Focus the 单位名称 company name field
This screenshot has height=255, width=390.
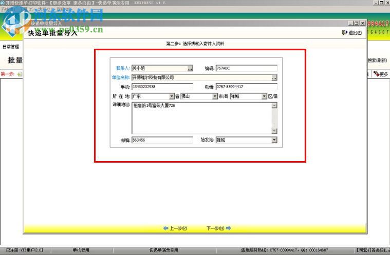click(201, 77)
